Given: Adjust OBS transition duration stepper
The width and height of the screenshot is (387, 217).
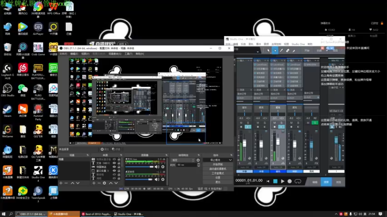Looking at the screenshot, I should (199, 165).
